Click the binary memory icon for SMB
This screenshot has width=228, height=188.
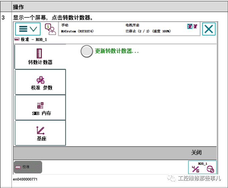click(x=40, y=105)
